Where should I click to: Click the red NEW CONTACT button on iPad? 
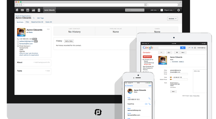[147, 57]
